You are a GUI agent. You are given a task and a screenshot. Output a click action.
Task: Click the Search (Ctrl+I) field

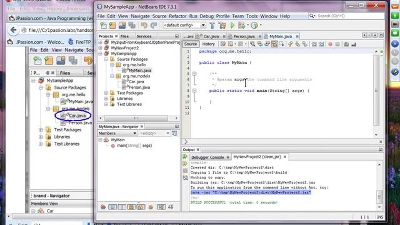point(346,16)
